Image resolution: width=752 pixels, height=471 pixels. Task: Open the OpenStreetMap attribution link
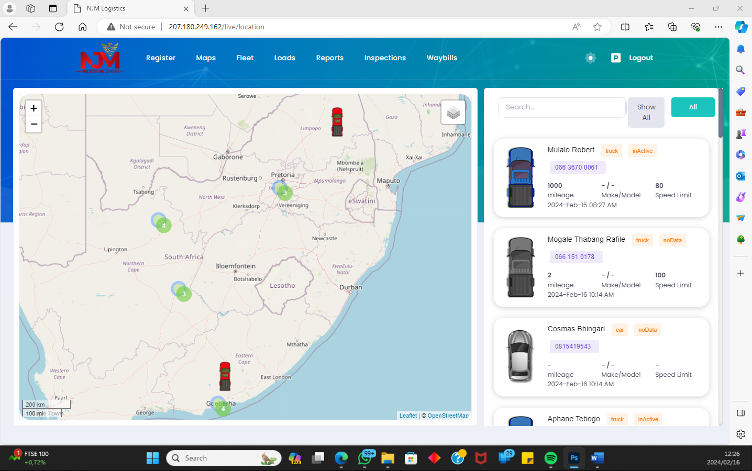tap(448, 415)
